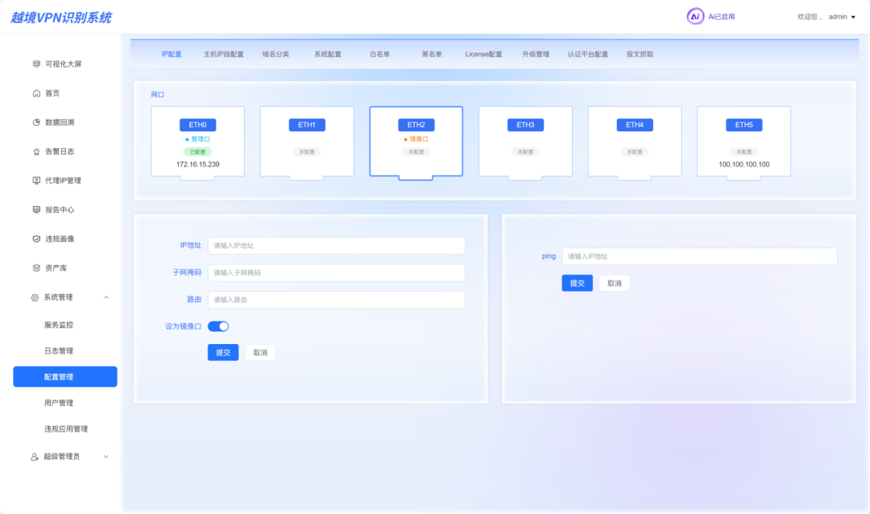Screen dimensions: 870x514
Task: Submit the IP configuration form
Action: [x=223, y=353]
